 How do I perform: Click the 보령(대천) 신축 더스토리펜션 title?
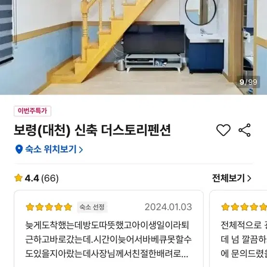(92, 130)
